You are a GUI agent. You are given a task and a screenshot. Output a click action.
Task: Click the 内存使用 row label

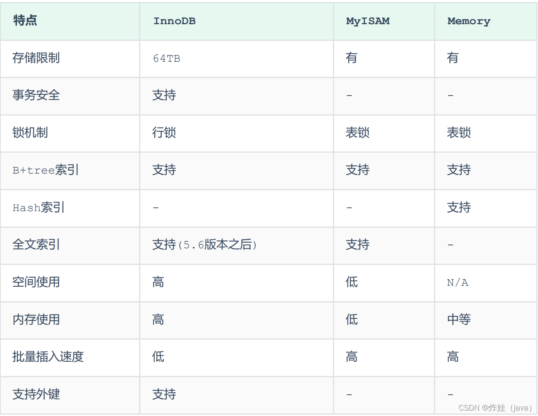(x=36, y=320)
